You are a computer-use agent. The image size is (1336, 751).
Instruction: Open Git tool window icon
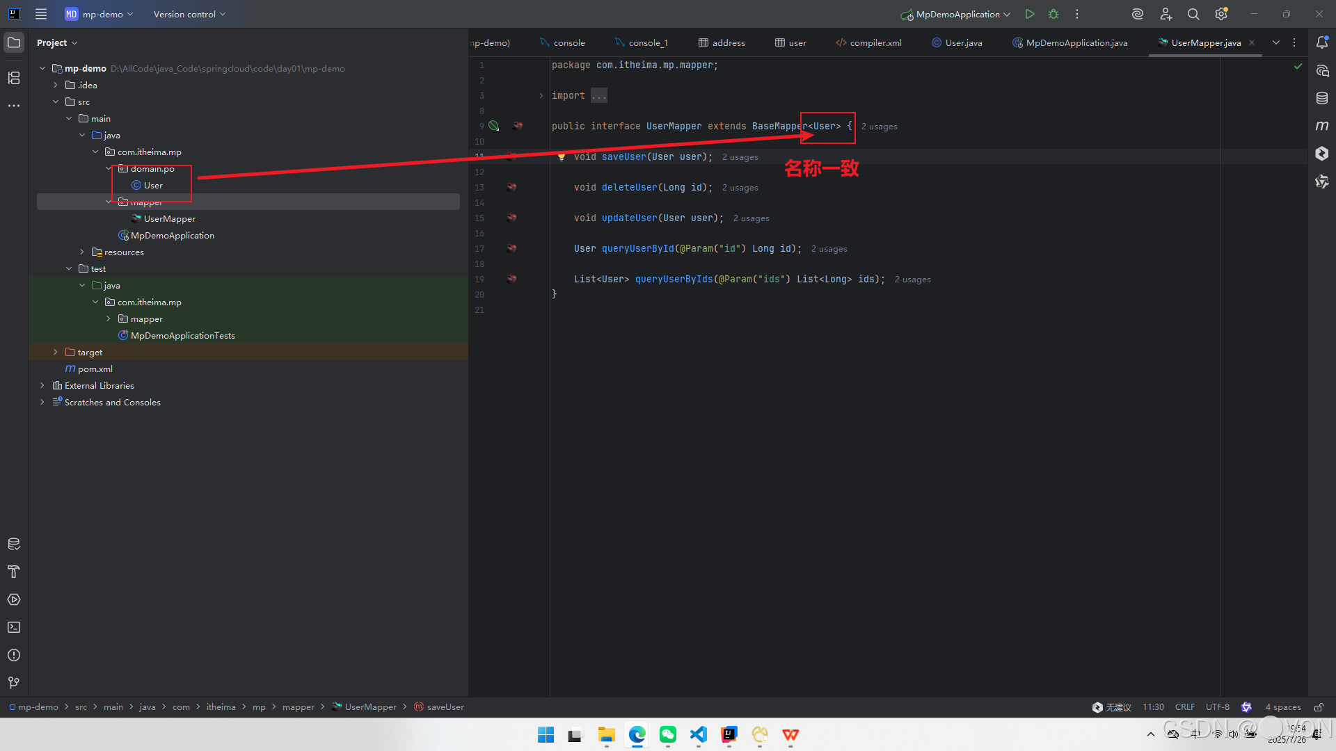(14, 683)
